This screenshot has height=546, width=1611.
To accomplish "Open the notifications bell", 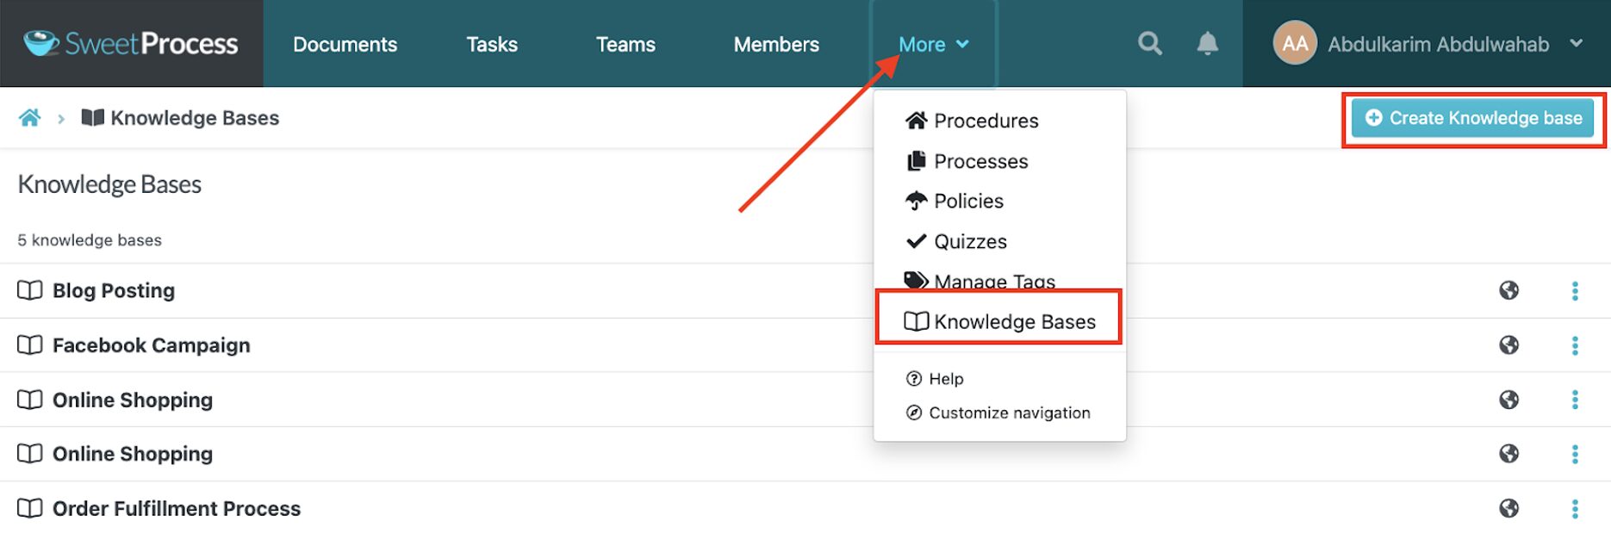I will (1207, 43).
